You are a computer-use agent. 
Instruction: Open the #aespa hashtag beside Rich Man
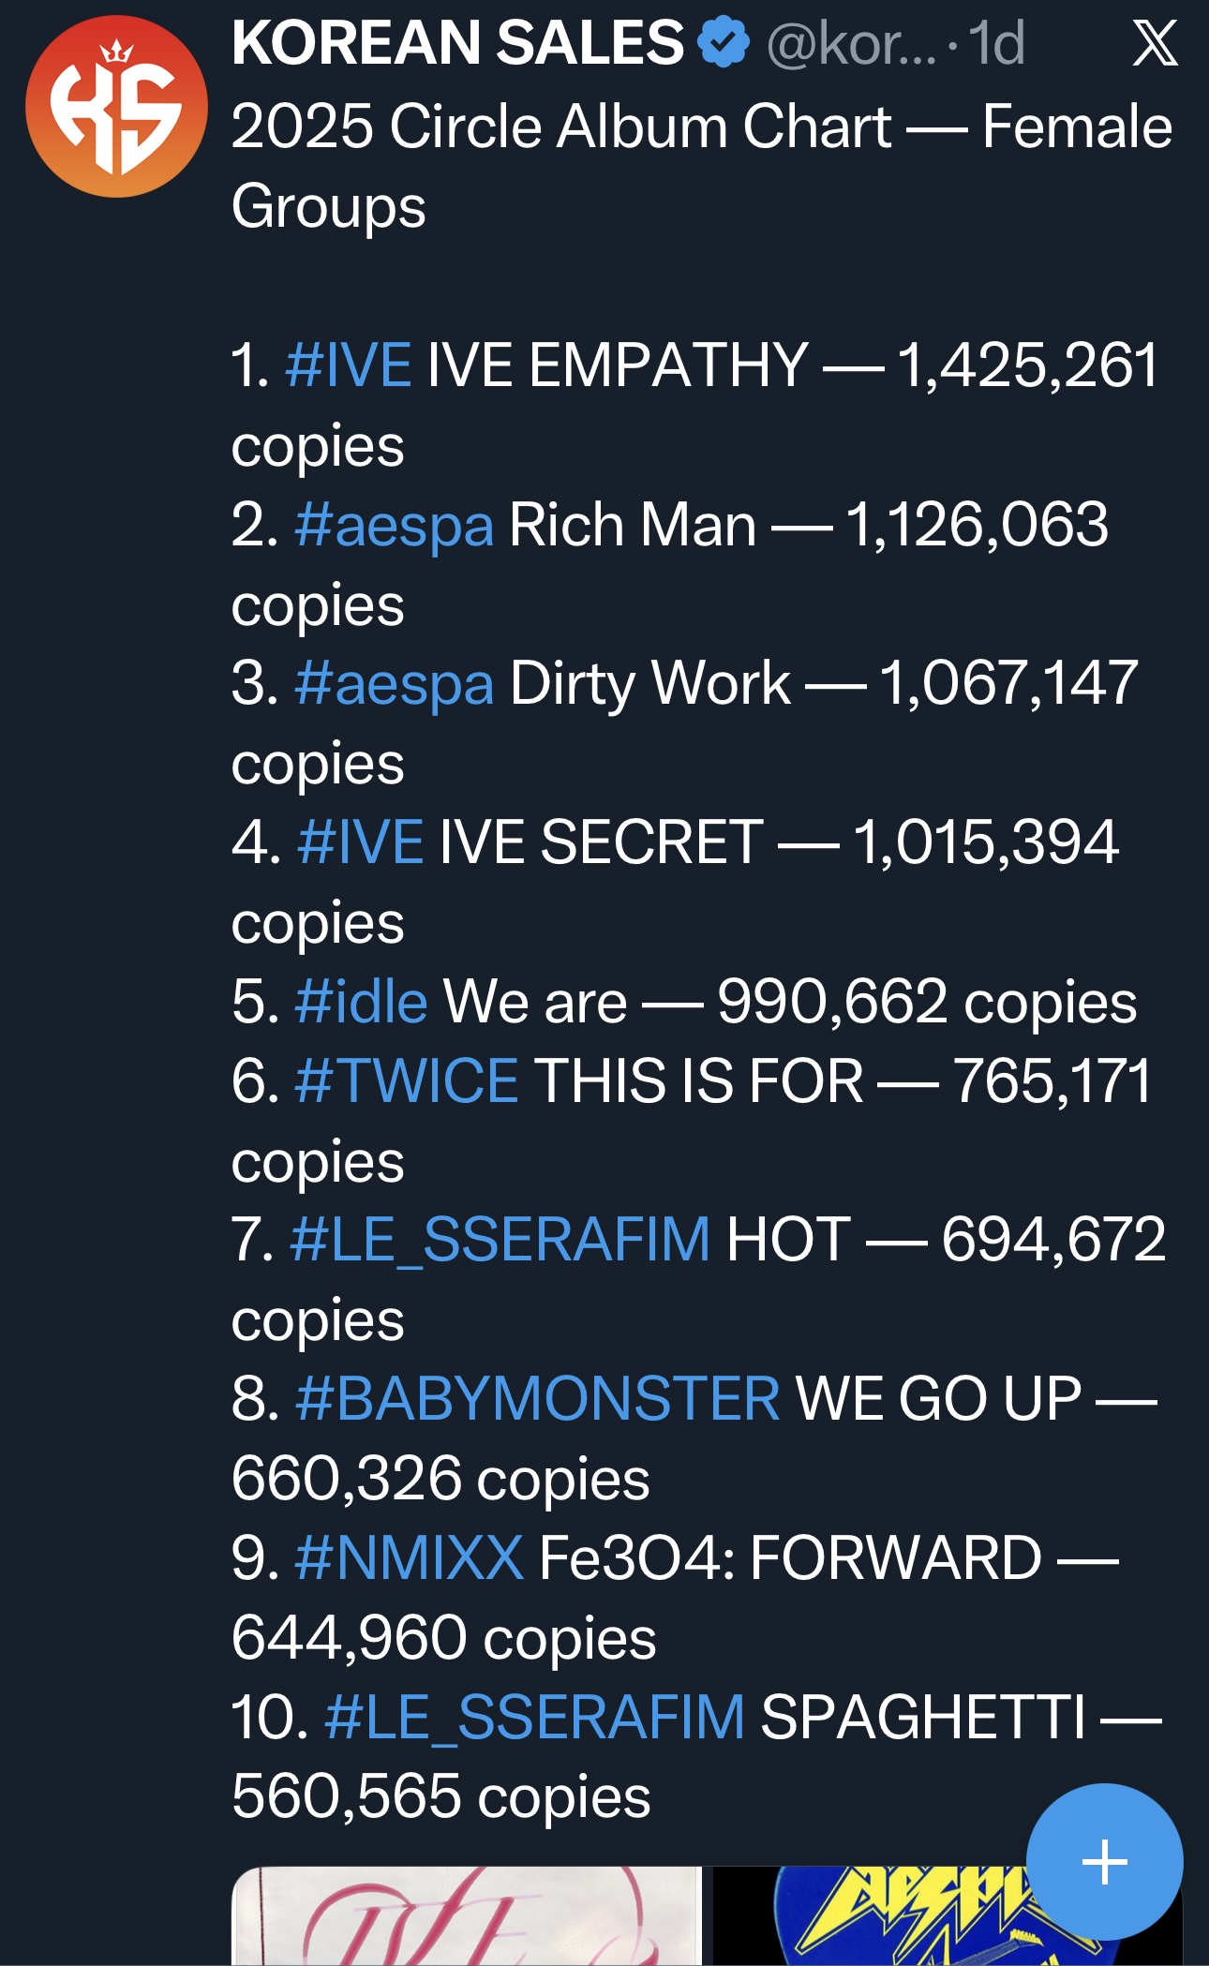coord(394,525)
